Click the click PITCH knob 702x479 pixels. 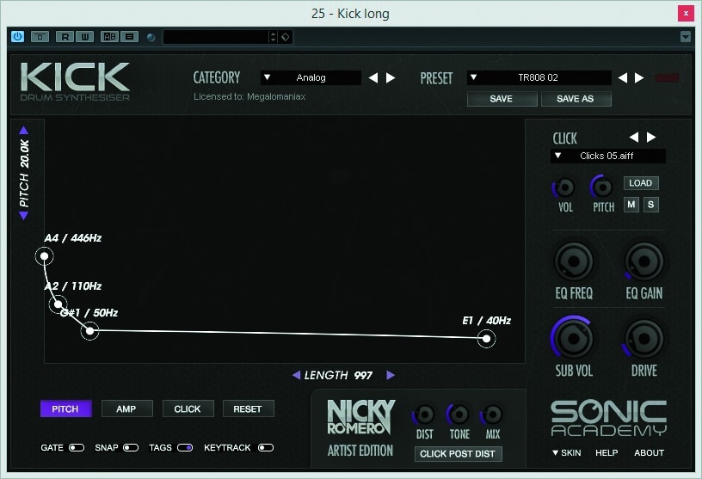[602, 187]
